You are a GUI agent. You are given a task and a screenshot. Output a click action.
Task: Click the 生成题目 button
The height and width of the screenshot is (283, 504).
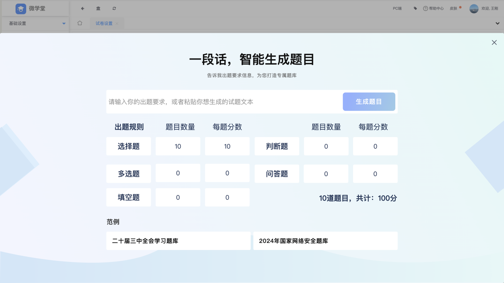tap(369, 102)
